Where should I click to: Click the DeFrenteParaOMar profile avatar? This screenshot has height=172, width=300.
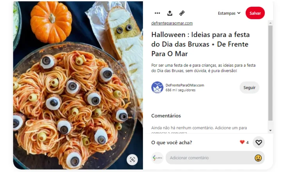tap(157, 87)
